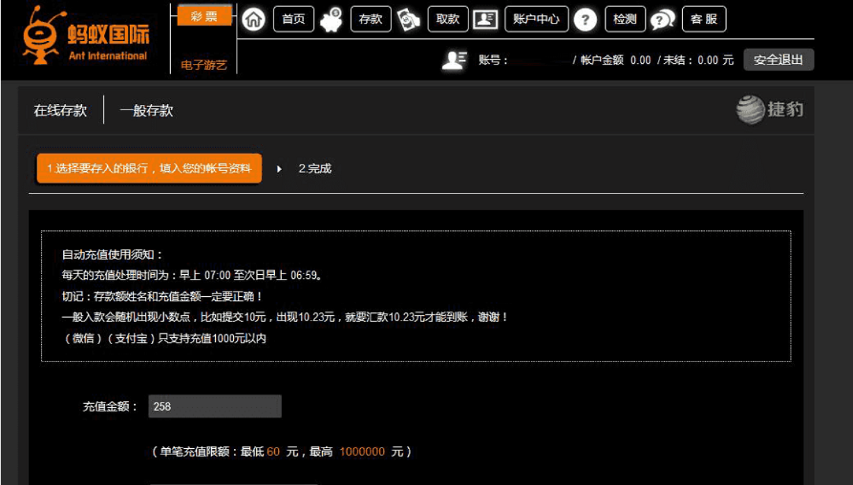Switch to 电子游艺 tab
Viewport: 853px width, 485px height.
coord(203,65)
